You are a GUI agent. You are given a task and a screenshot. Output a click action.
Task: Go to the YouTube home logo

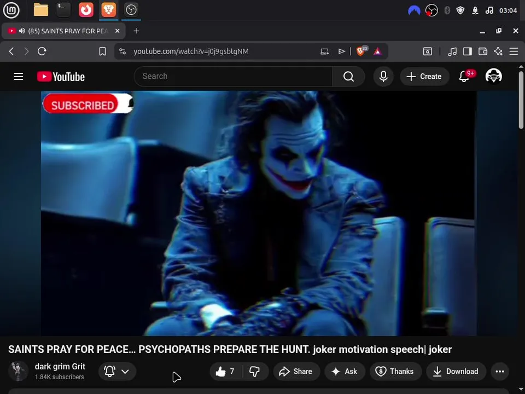[61, 77]
